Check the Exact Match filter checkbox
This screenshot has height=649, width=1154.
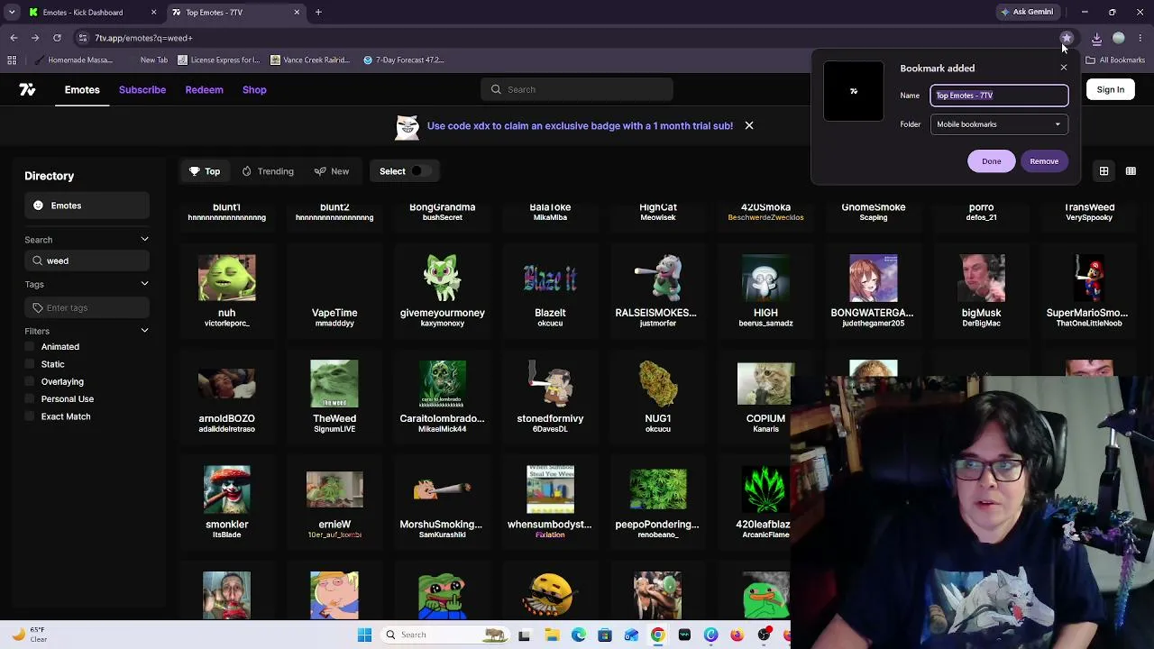[30, 416]
